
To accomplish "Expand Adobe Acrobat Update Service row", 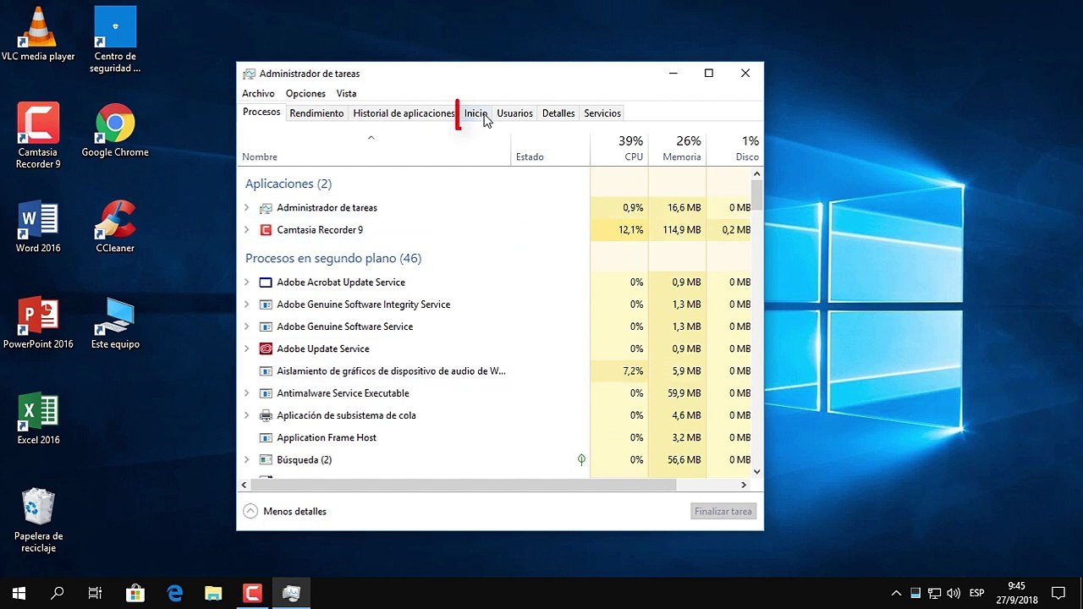I will click(x=246, y=283).
